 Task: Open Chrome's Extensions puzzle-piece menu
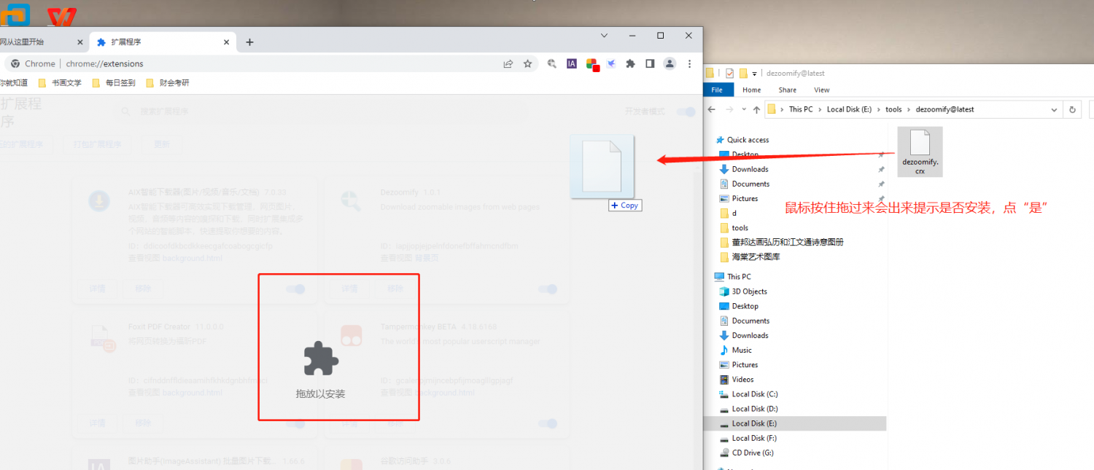pyautogui.click(x=631, y=63)
